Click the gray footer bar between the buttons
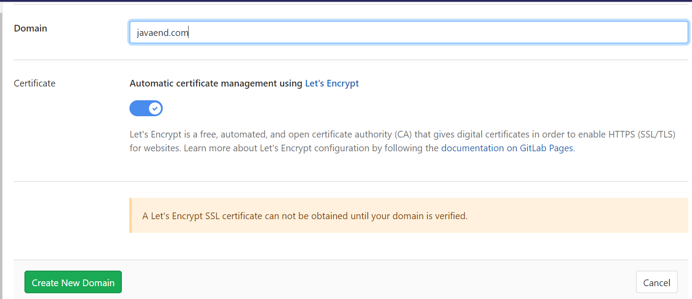This screenshot has height=299, width=692. click(x=378, y=282)
